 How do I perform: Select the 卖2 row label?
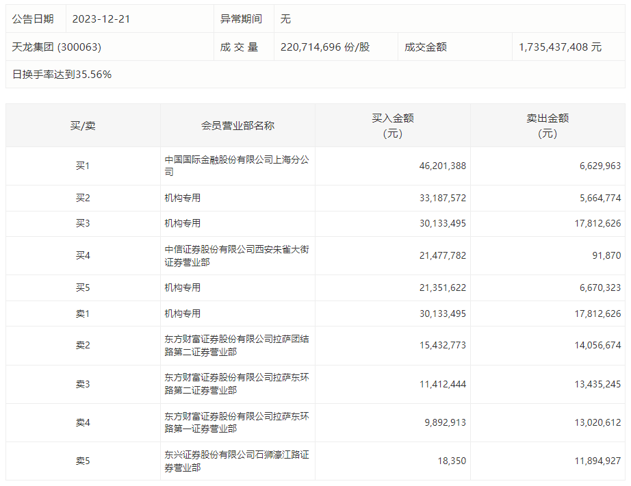(83, 346)
